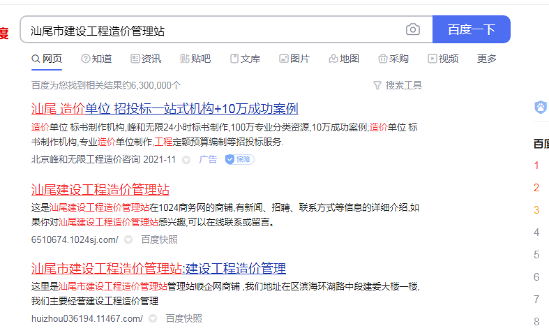Click the search input field
Screen dimensions: 549x333
[x=226, y=29]
